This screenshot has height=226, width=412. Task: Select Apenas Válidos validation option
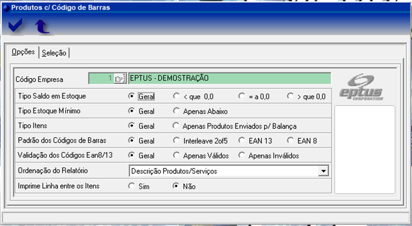point(176,155)
